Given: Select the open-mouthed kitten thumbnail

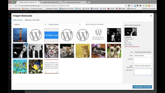Looking at the screenshot, I should pyautogui.click(x=51, y=51).
